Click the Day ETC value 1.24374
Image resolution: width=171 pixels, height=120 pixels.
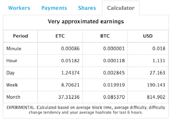70,73
